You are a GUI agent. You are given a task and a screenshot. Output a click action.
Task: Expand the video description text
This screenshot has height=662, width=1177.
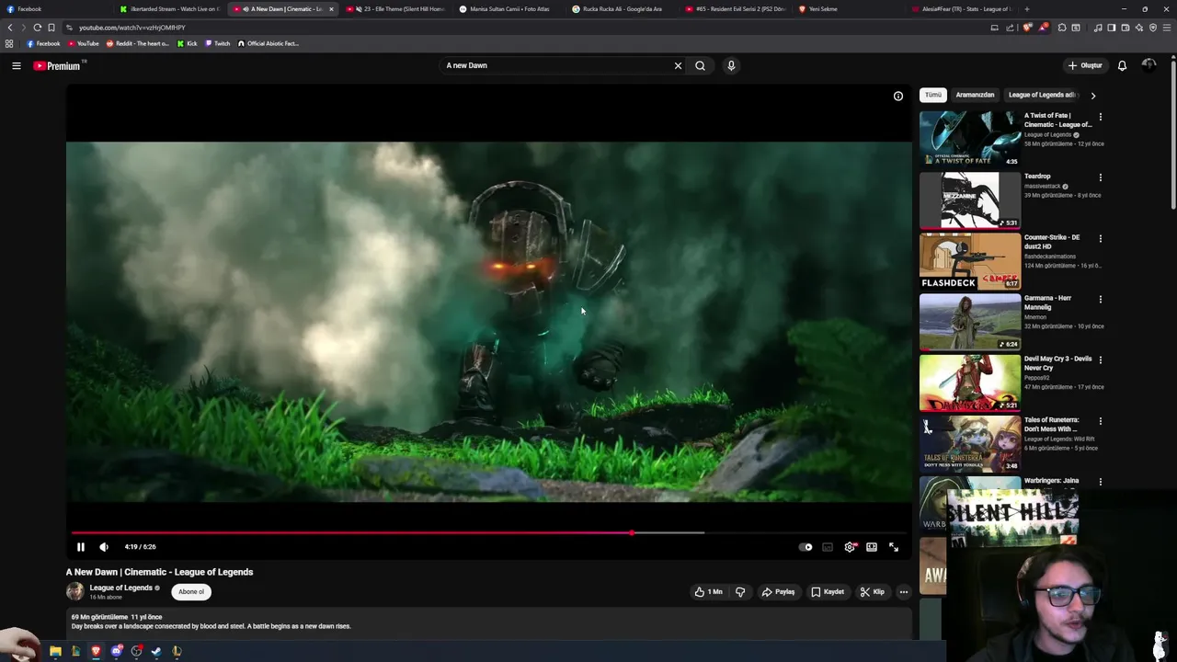pyautogui.click(x=211, y=626)
